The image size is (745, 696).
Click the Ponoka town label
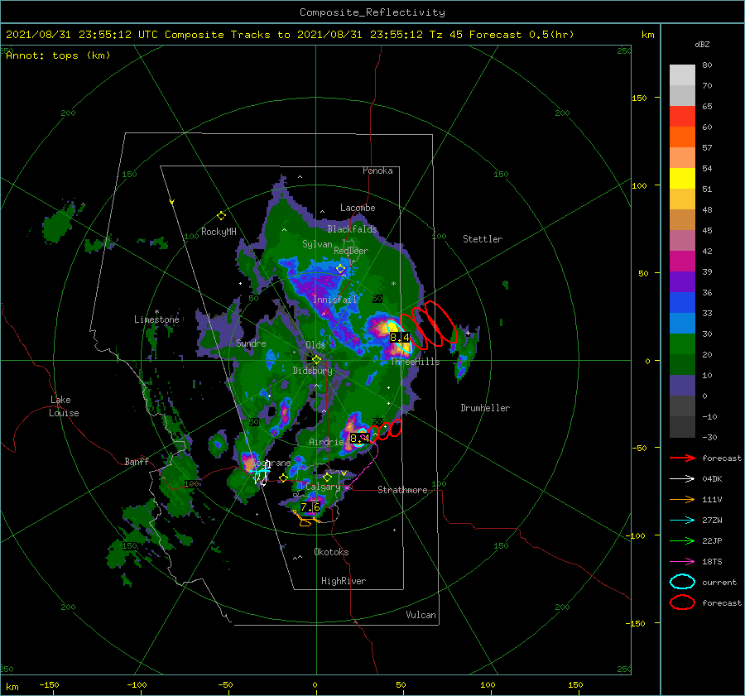click(377, 170)
